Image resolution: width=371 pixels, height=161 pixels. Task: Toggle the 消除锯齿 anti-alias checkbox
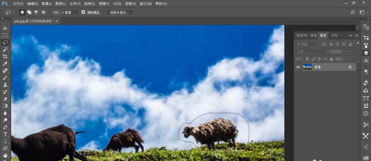coord(83,12)
